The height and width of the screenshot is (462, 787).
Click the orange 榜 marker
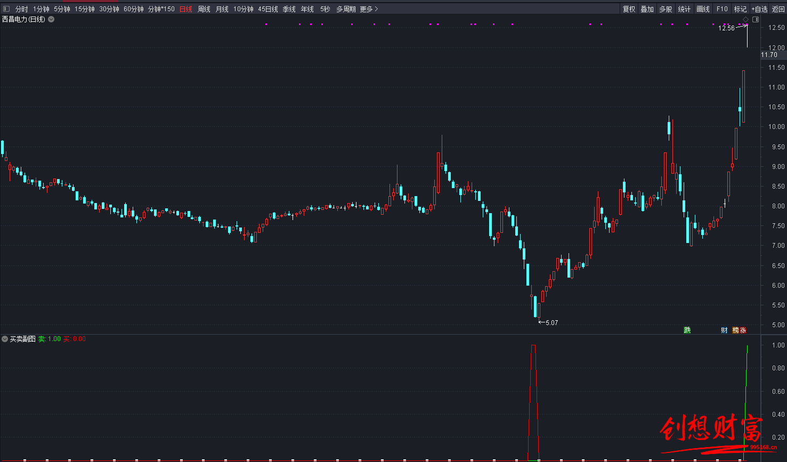coord(736,330)
